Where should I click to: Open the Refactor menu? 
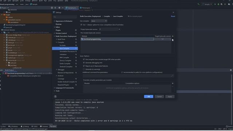[x=35, y=1]
